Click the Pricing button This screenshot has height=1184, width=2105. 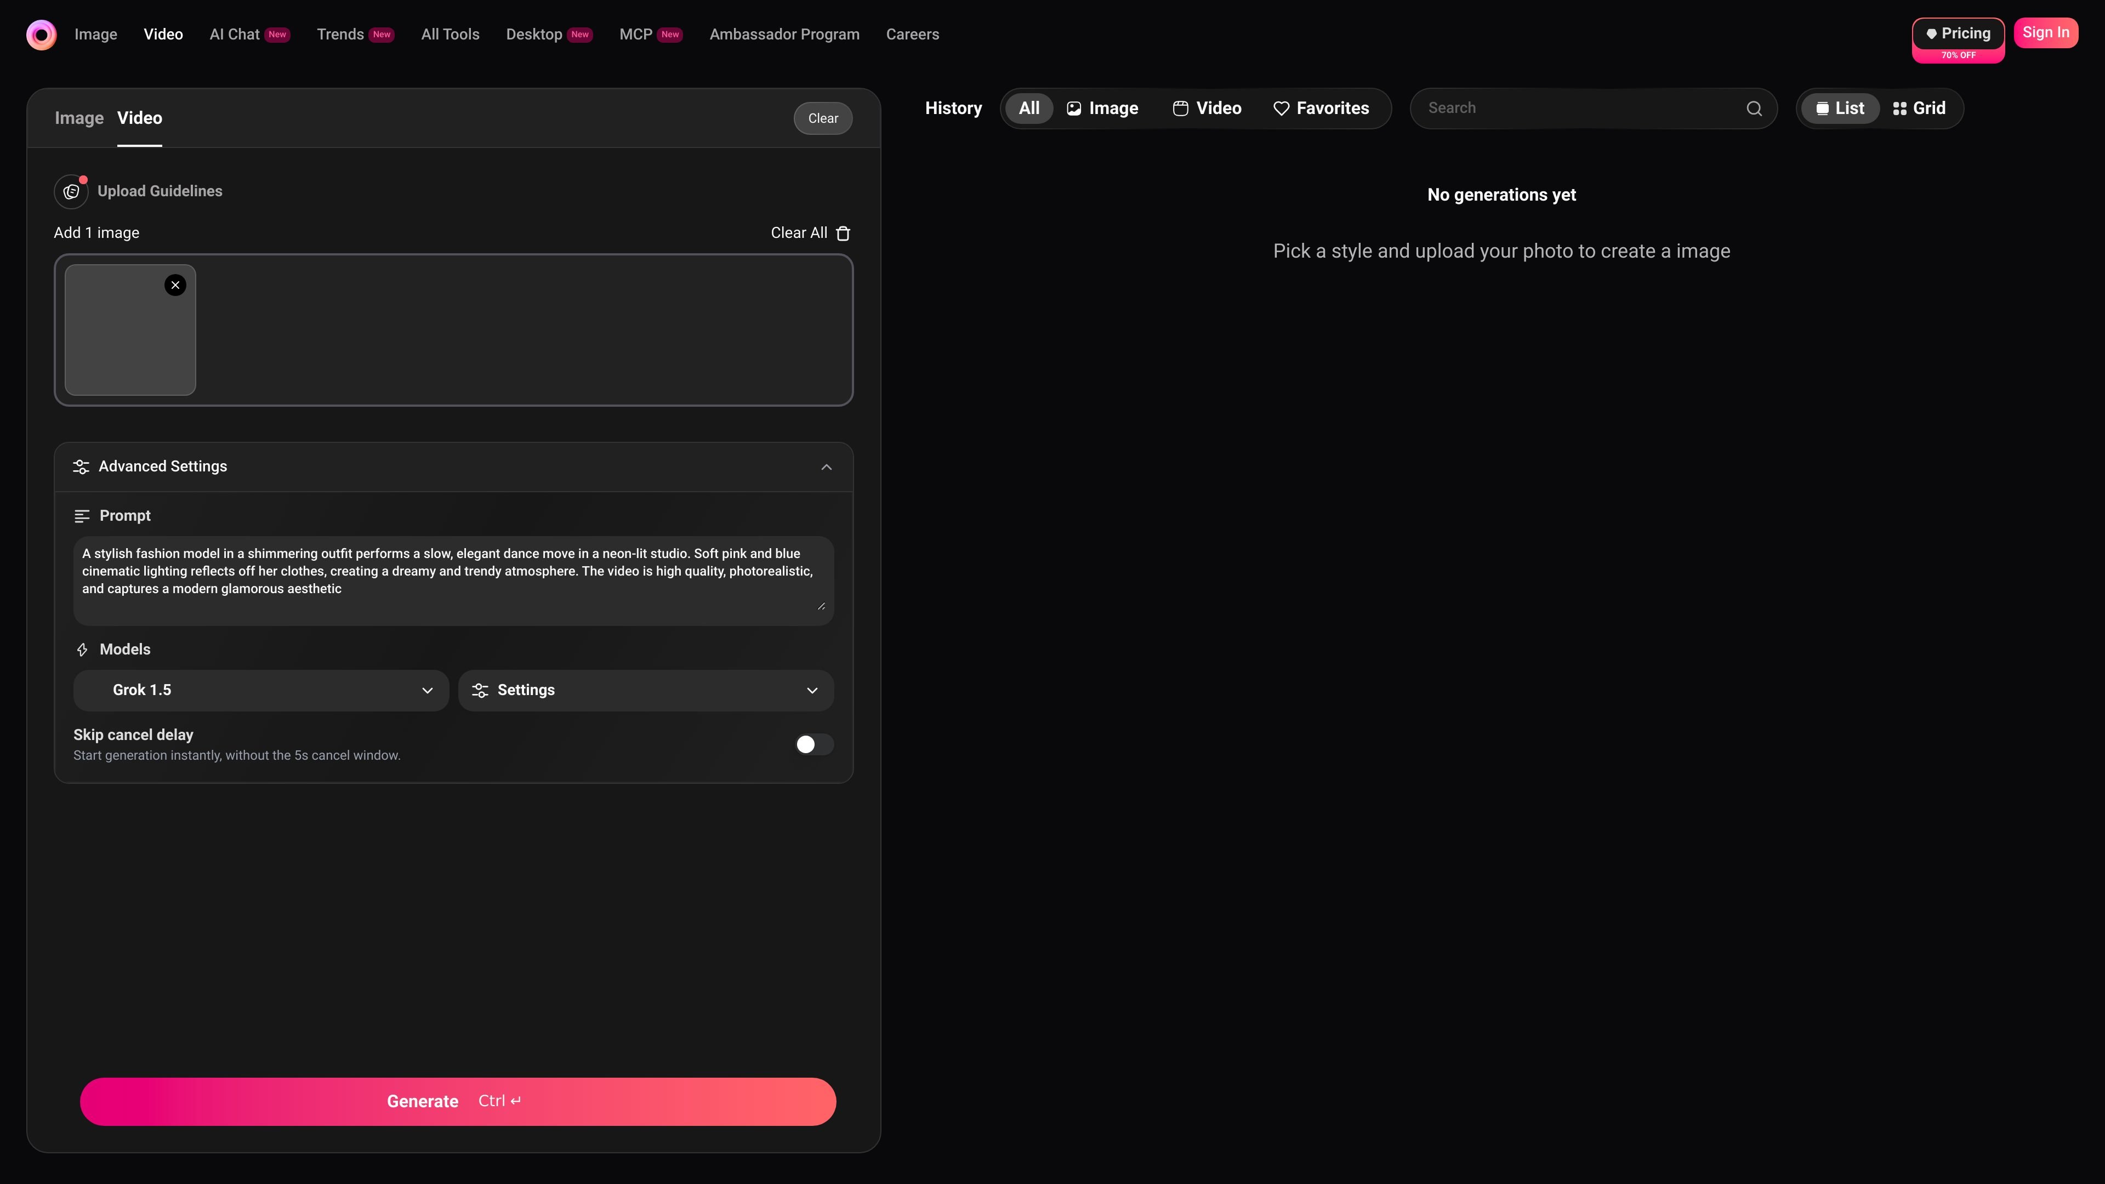(1958, 33)
